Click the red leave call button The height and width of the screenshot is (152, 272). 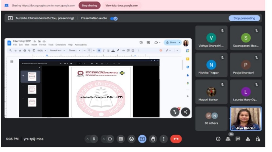point(176,139)
